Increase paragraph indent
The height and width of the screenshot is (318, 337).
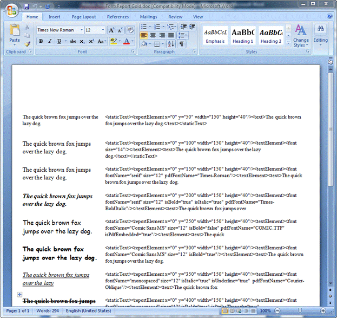pos(193,27)
